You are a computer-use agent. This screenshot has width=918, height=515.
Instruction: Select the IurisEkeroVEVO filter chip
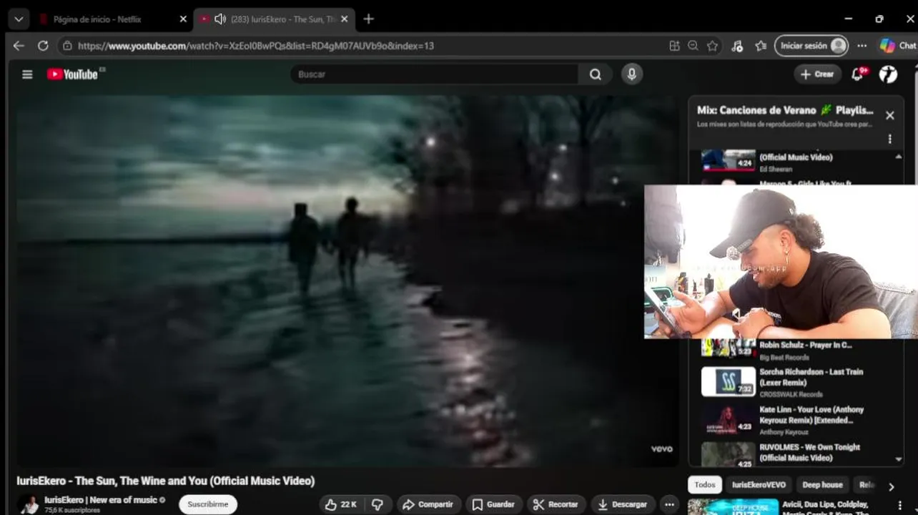(759, 485)
